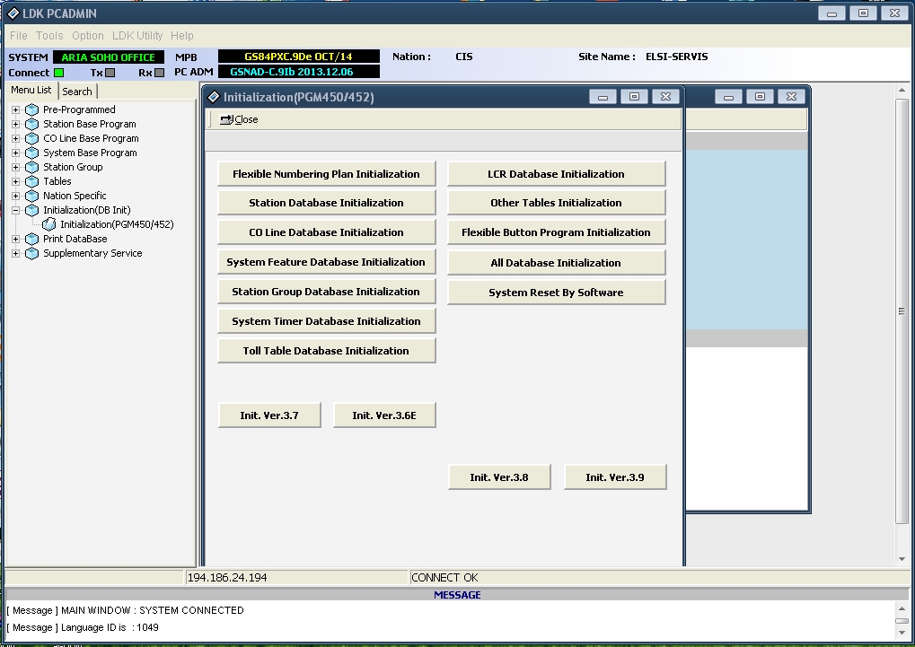
Task: Click the Initialization(PGM450/452) tree item icon
Action: point(49,224)
